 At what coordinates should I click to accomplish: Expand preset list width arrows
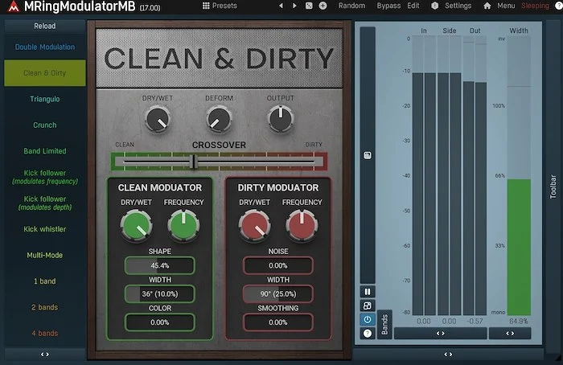[45, 355]
